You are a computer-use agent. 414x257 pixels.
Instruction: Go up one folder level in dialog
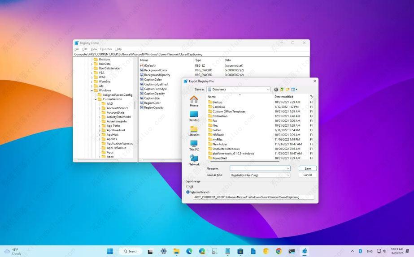tap(282, 90)
